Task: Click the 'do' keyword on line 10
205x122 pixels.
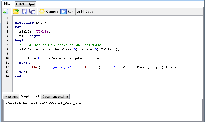Action: (107, 58)
